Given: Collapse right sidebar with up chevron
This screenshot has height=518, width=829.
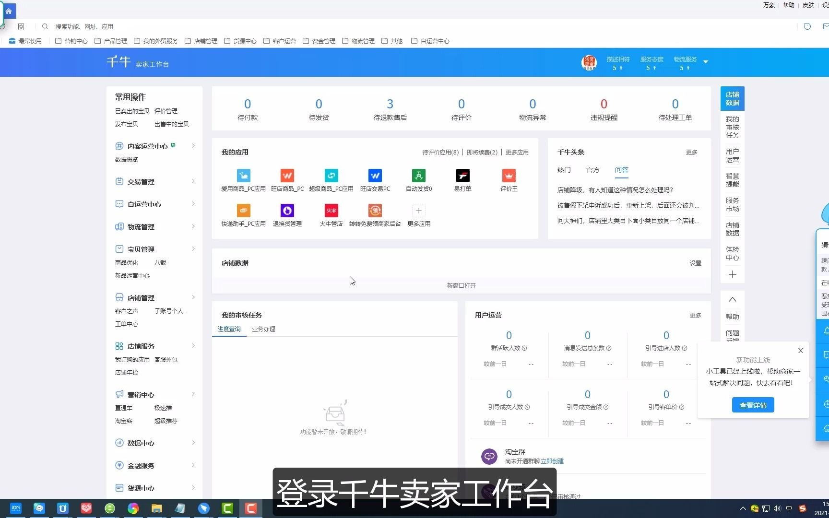Looking at the screenshot, I should coord(733,299).
